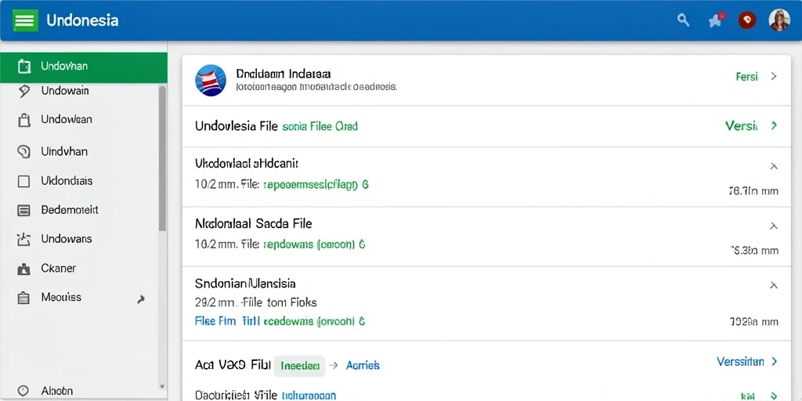Click green rendewais link in Nkdonlaal row
802x401 pixels.
(314, 244)
